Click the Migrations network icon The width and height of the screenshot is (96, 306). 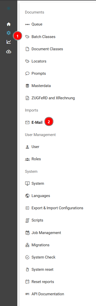[28, 245]
